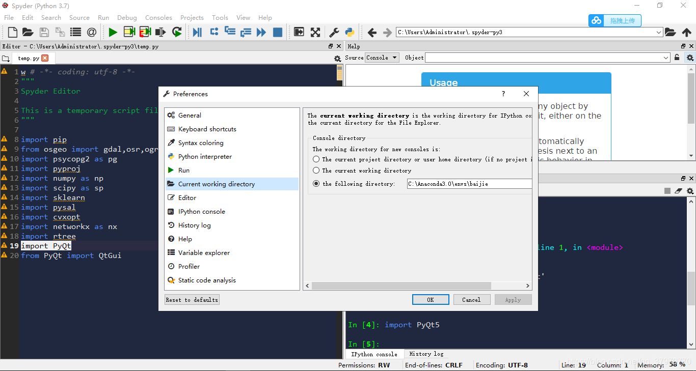Click the @ symbol finder icon
Viewport: 696px width, 371px height.
tap(92, 32)
